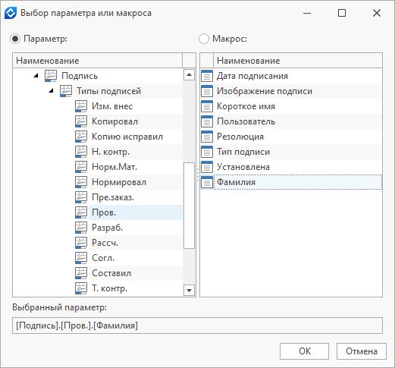Choose the Короткое имя parameter
Viewport: 395px width, 368px height.
[x=246, y=106]
